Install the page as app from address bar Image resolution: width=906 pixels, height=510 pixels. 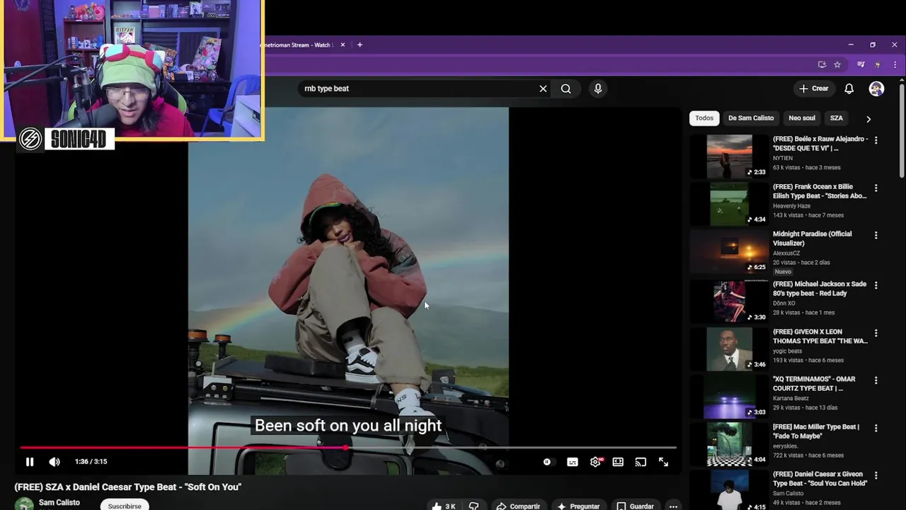coord(822,64)
